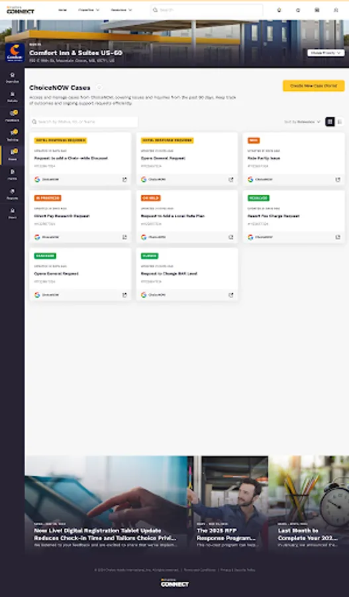Click the lightbulb icon in the top bar
This screenshot has width=349, height=597.
[279, 10]
